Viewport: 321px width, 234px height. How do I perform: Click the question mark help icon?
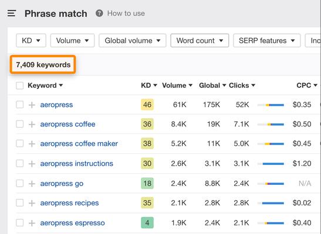pos(99,13)
